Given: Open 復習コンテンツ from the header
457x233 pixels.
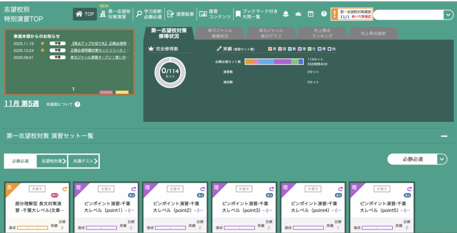Looking at the screenshot, I should pos(215,14).
